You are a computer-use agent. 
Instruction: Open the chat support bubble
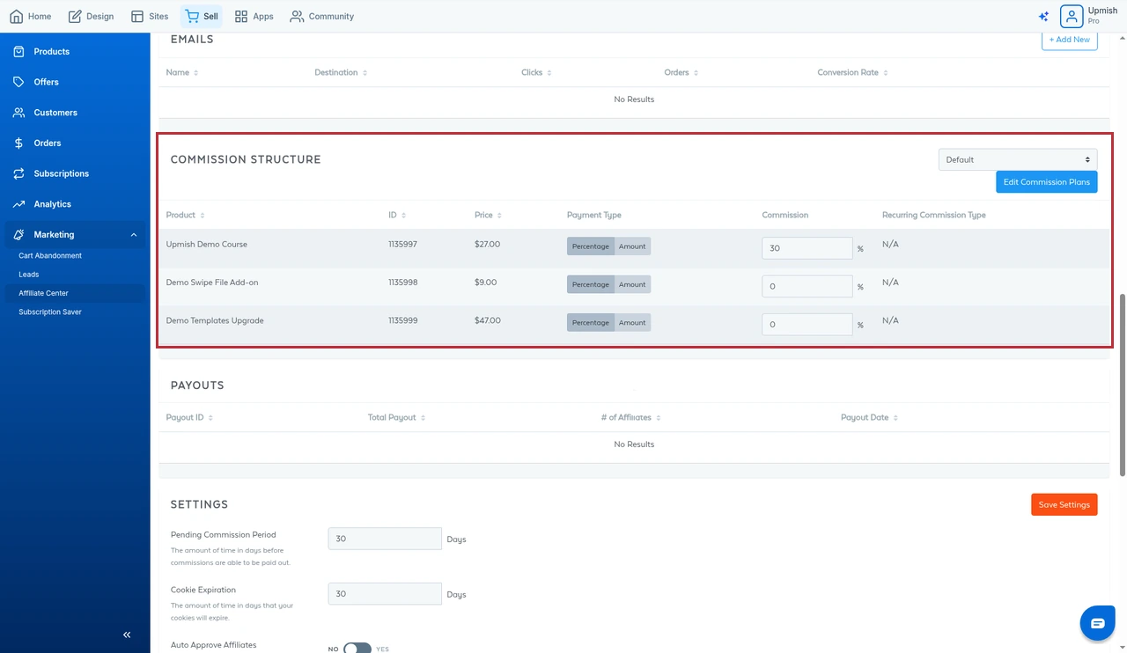pos(1097,623)
